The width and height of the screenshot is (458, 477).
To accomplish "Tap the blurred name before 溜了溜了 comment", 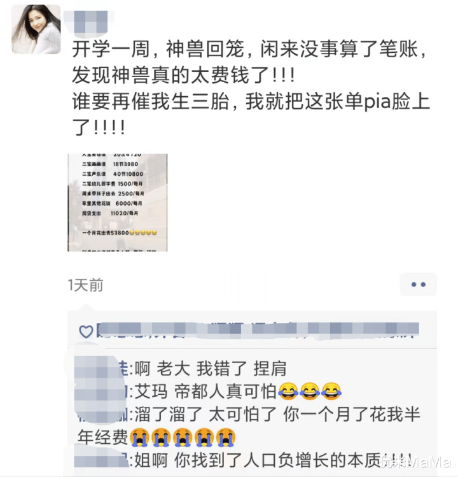I will click(102, 415).
